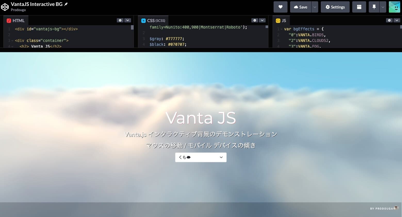
Task: Click the JS tab's yellow icon
Action: [278, 21]
